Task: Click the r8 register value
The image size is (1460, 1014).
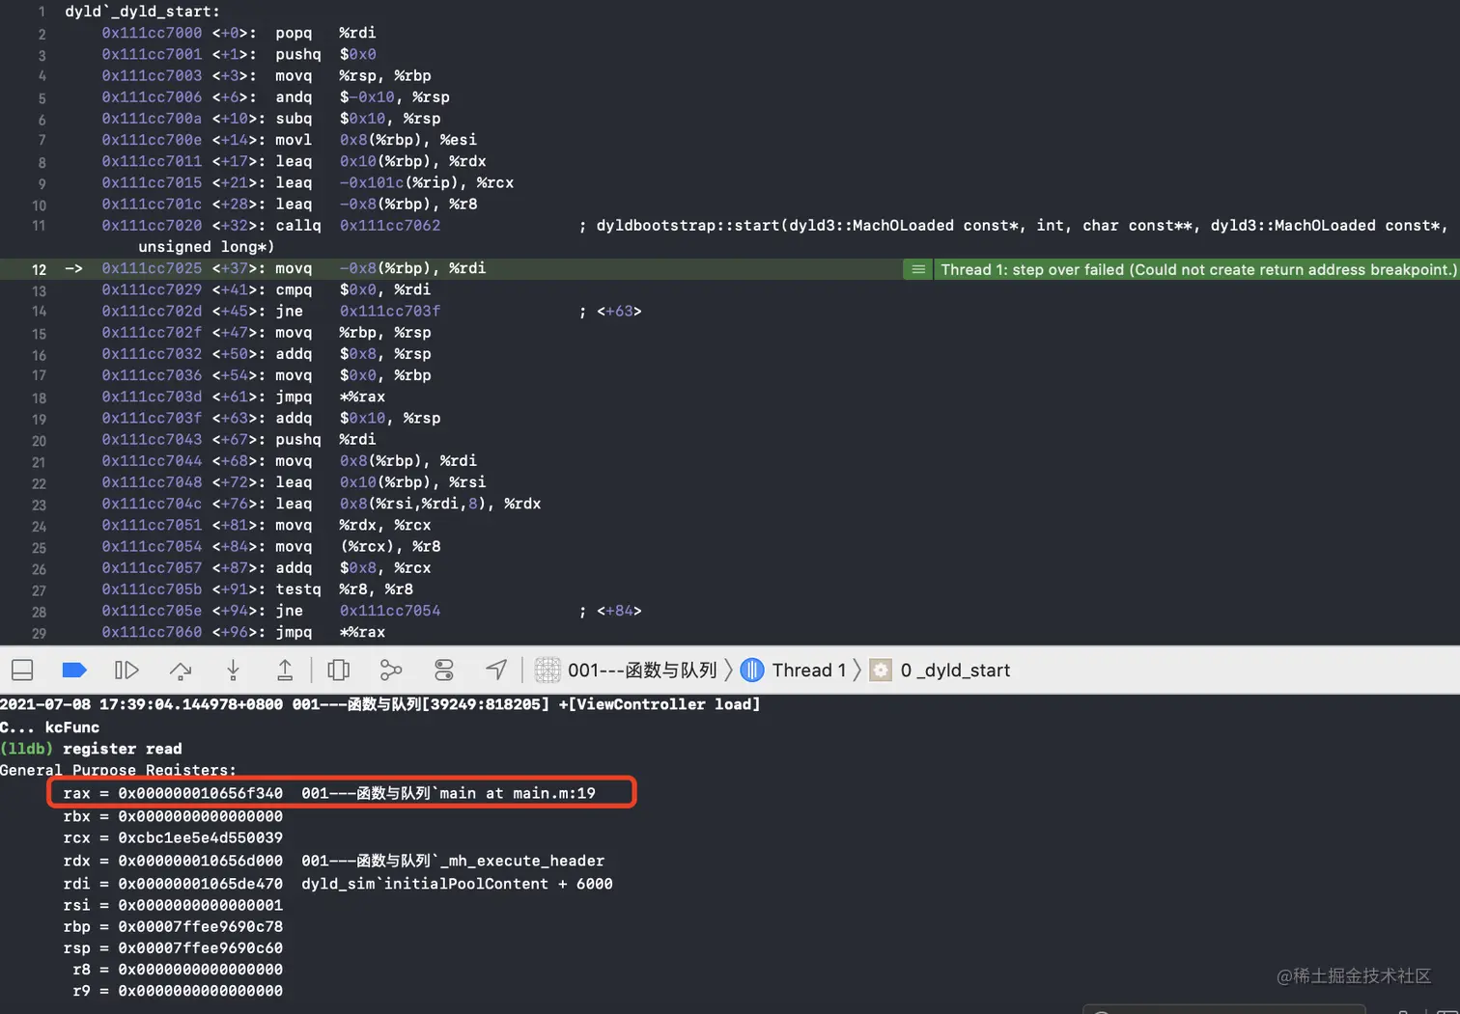Action: coord(200,969)
